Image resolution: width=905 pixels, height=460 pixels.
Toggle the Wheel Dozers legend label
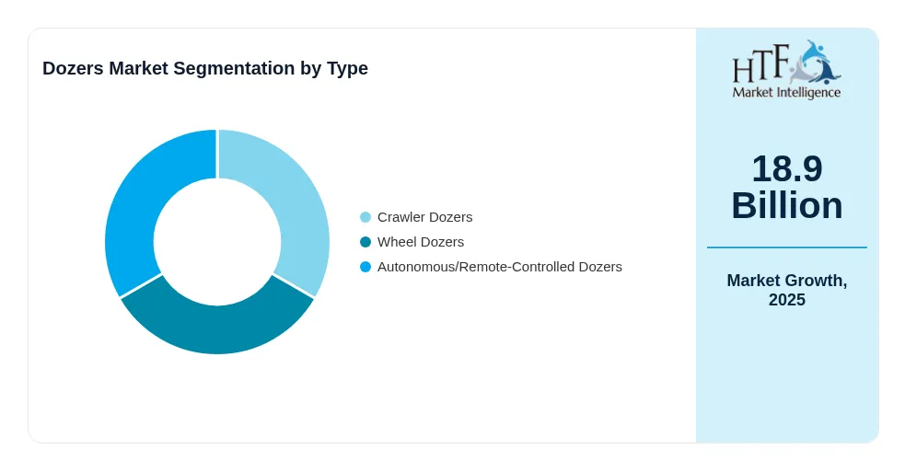click(421, 242)
